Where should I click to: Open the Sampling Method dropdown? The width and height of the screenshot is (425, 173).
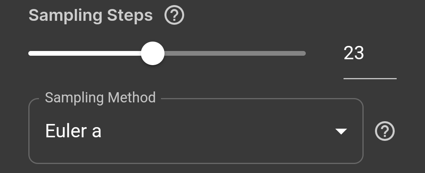tap(196, 131)
